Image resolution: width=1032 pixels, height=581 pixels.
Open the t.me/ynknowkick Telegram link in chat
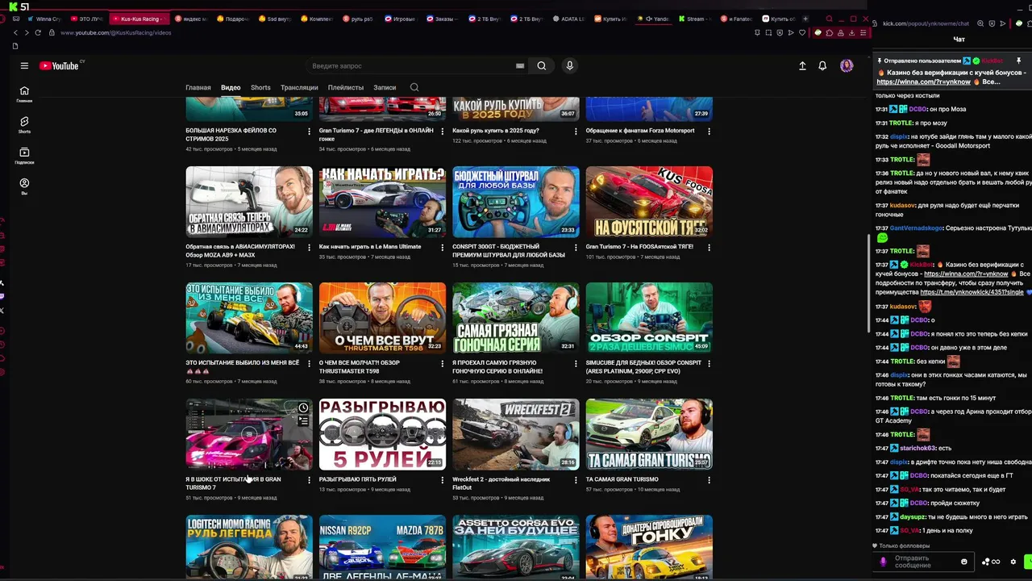tap(972, 292)
